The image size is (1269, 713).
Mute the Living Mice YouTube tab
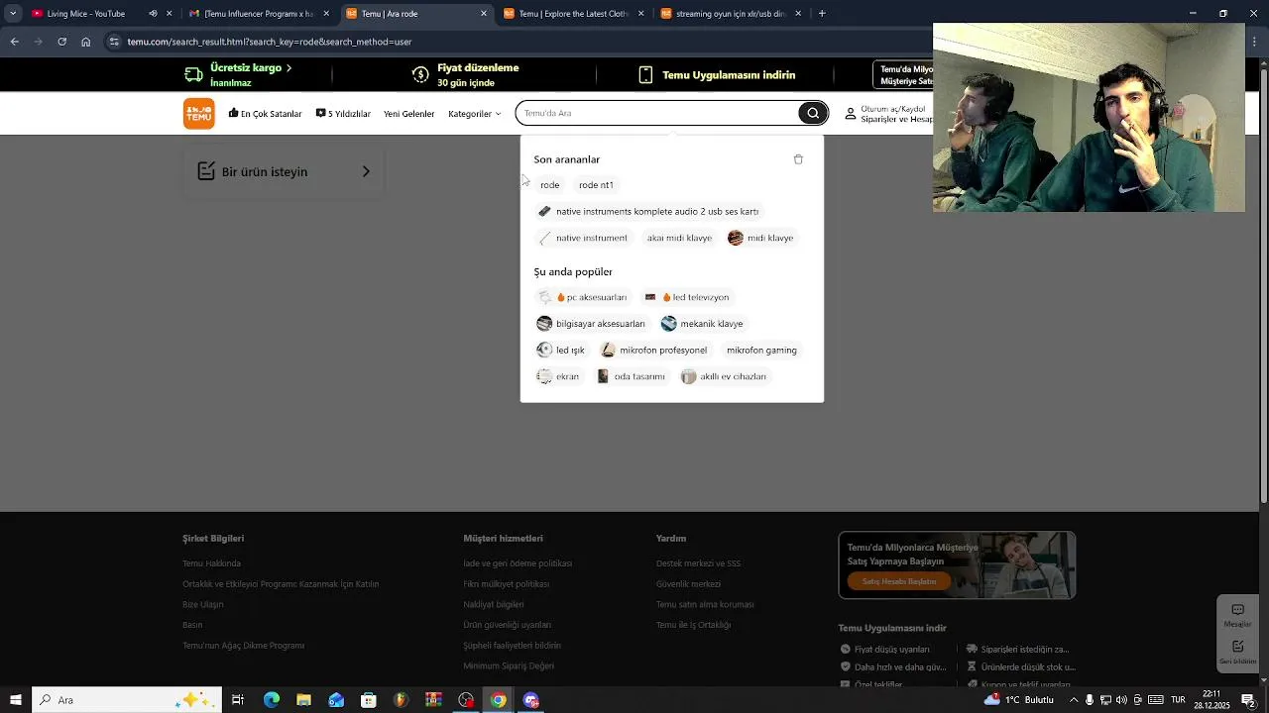pos(153,14)
